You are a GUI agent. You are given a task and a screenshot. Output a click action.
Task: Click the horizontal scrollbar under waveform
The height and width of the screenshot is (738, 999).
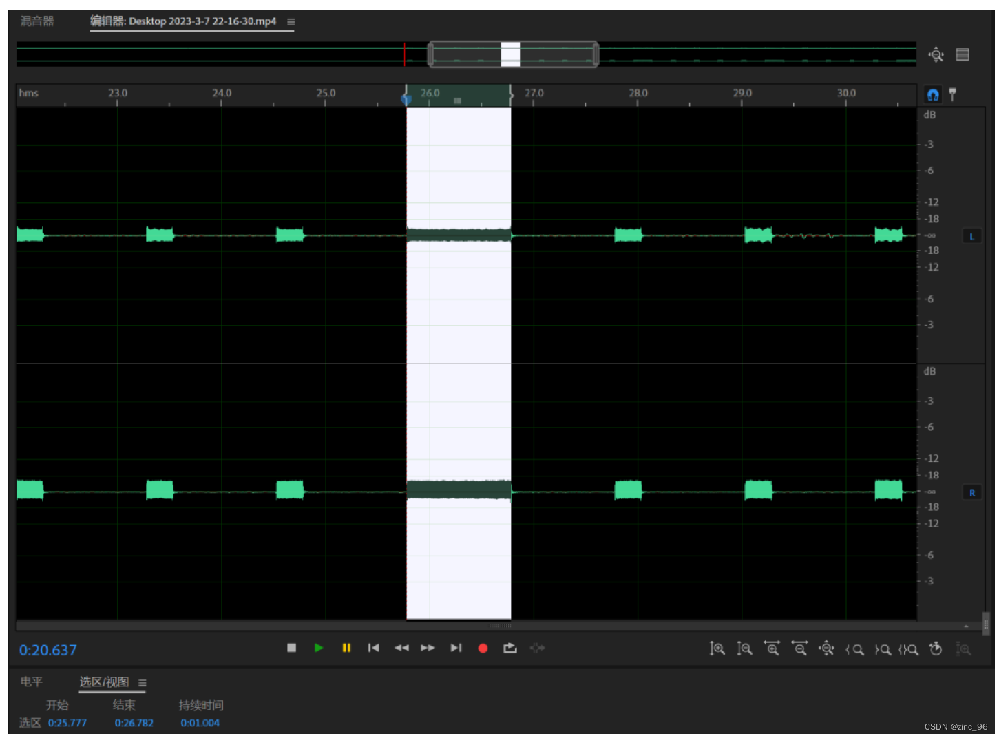tap(500, 626)
